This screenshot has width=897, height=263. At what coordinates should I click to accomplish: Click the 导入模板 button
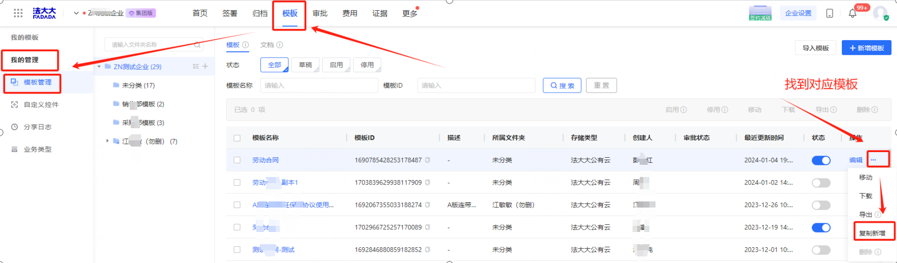pyautogui.click(x=815, y=48)
